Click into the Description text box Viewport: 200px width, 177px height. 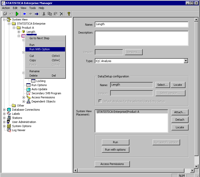(141, 38)
